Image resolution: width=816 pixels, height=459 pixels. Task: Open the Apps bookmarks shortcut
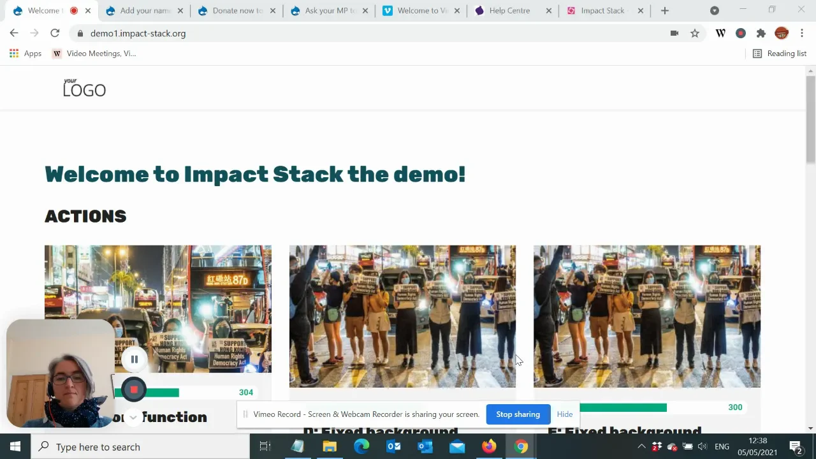pos(25,54)
